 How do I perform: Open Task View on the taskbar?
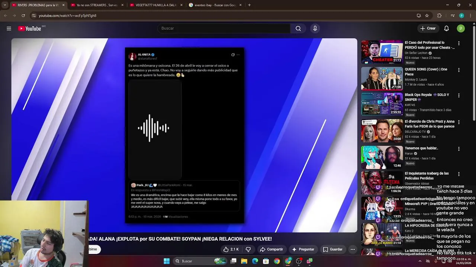(234, 261)
